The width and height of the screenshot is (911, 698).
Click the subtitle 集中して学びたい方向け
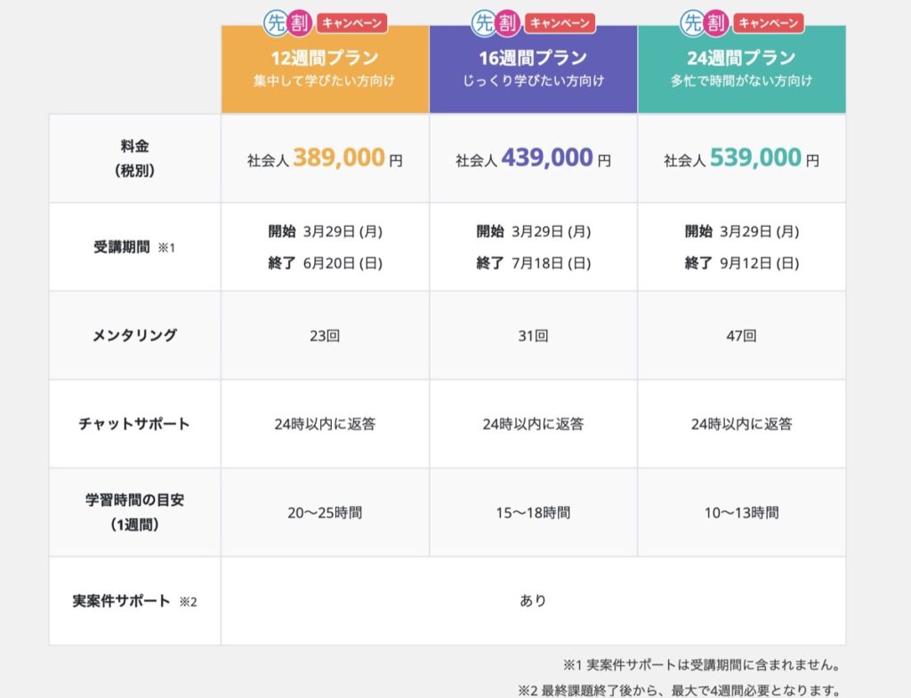coord(324,81)
